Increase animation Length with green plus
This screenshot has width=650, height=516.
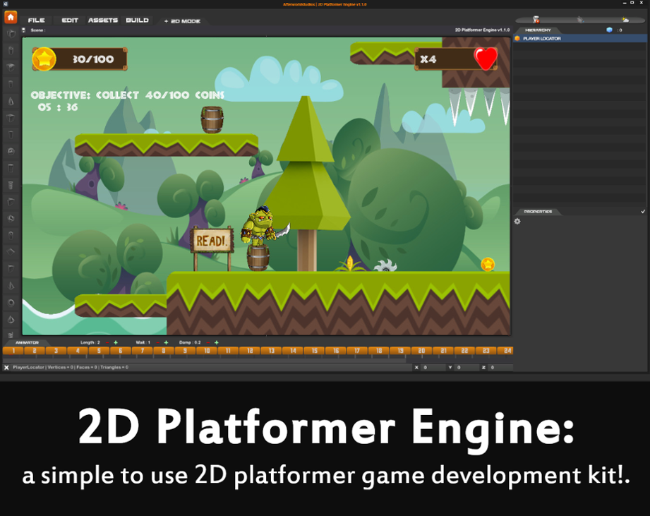pyautogui.click(x=116, y=342)
